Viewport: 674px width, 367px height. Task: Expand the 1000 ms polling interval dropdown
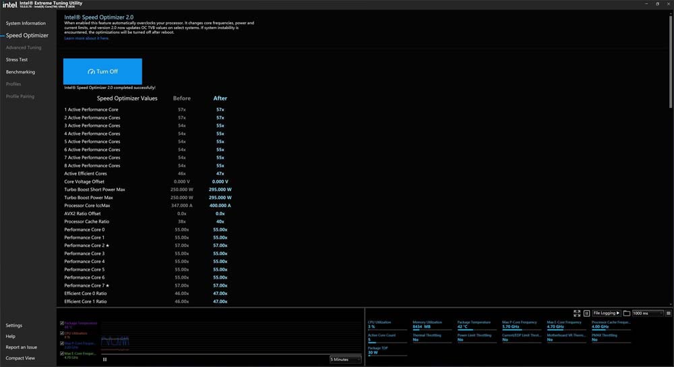[x=646, y=313]
